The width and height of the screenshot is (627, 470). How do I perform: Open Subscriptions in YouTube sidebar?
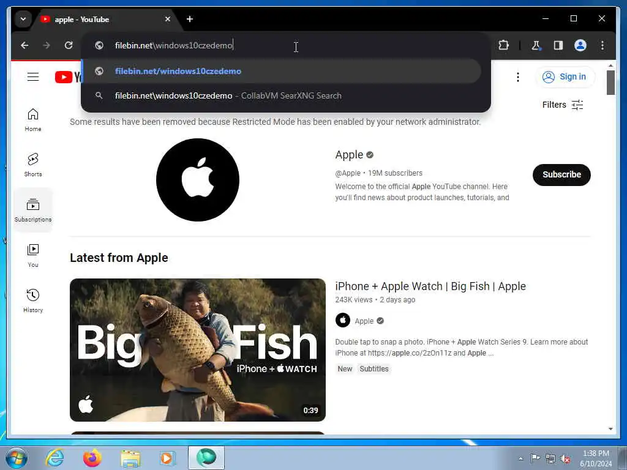33,211
